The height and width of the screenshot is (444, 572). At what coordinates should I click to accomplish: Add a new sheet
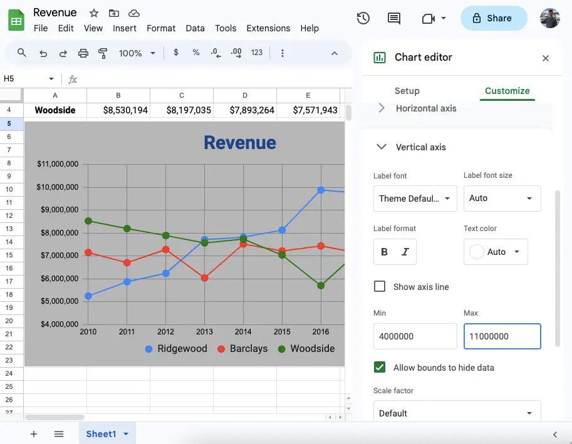(x=33, y=433)
